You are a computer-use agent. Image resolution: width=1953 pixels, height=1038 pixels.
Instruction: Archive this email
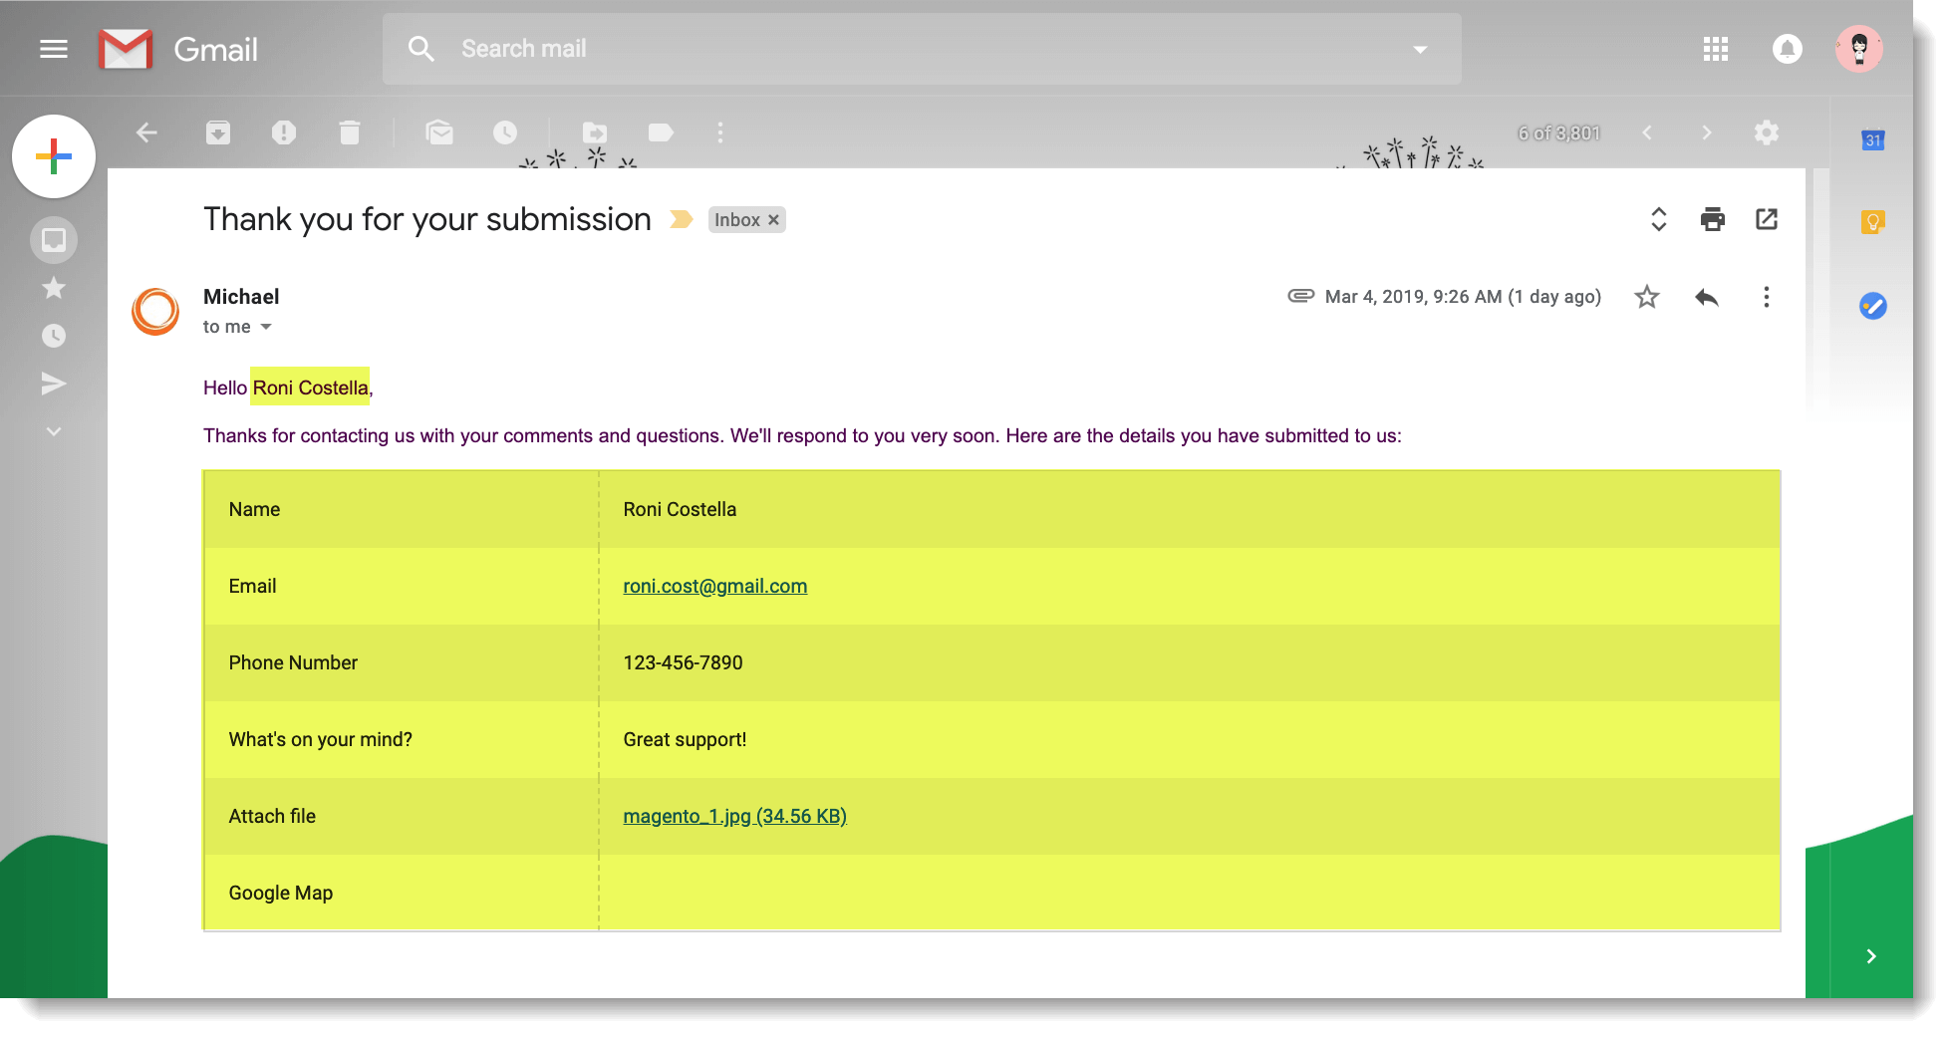(x=218, y=132)
